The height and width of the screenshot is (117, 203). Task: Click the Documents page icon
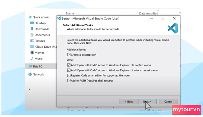(32, 35)
